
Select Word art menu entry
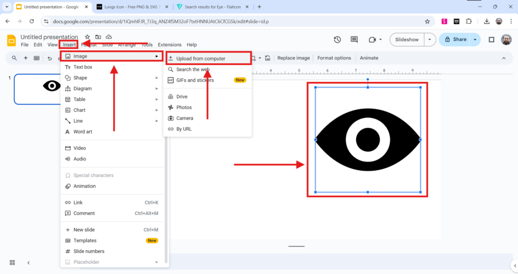[x=83, y=132]
